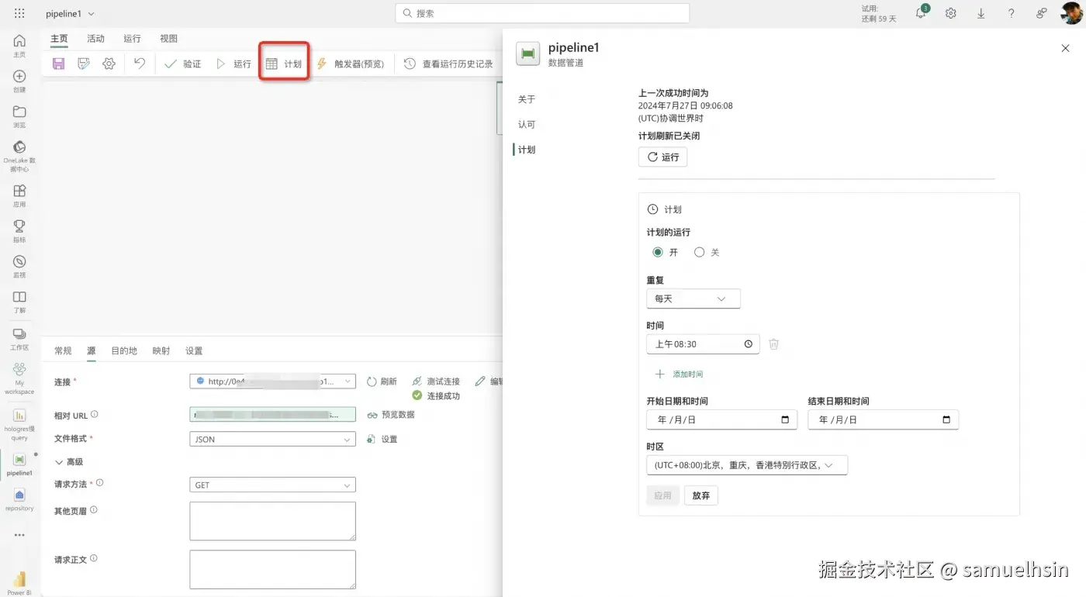The height and width of the screenshot is (597, 1086).
Task: Select the Destination tab in bottom panel
Action: [124, 351]
